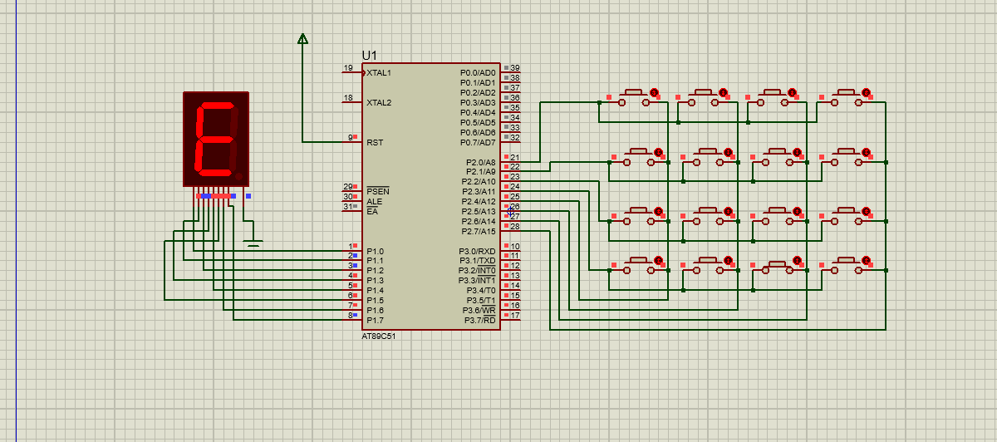Select the U1 reference label above chip
Viewport: 997px width, 442px height.
pos(370,55)
